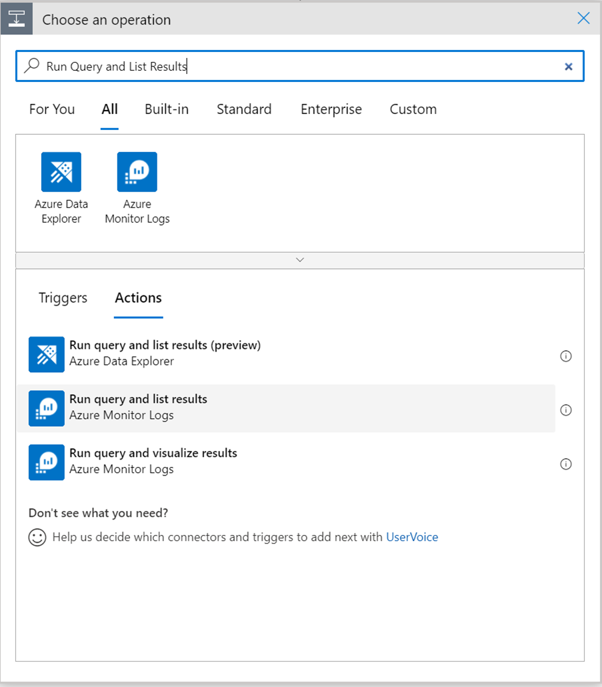Click the magnifying glass search icon

(x=31, y=66)
